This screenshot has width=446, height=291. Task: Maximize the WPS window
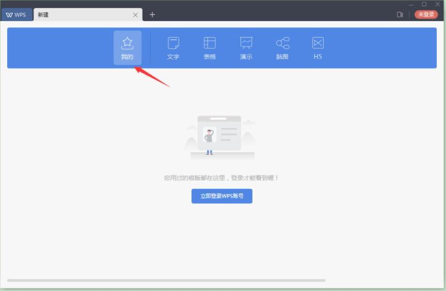click(424, 4)
